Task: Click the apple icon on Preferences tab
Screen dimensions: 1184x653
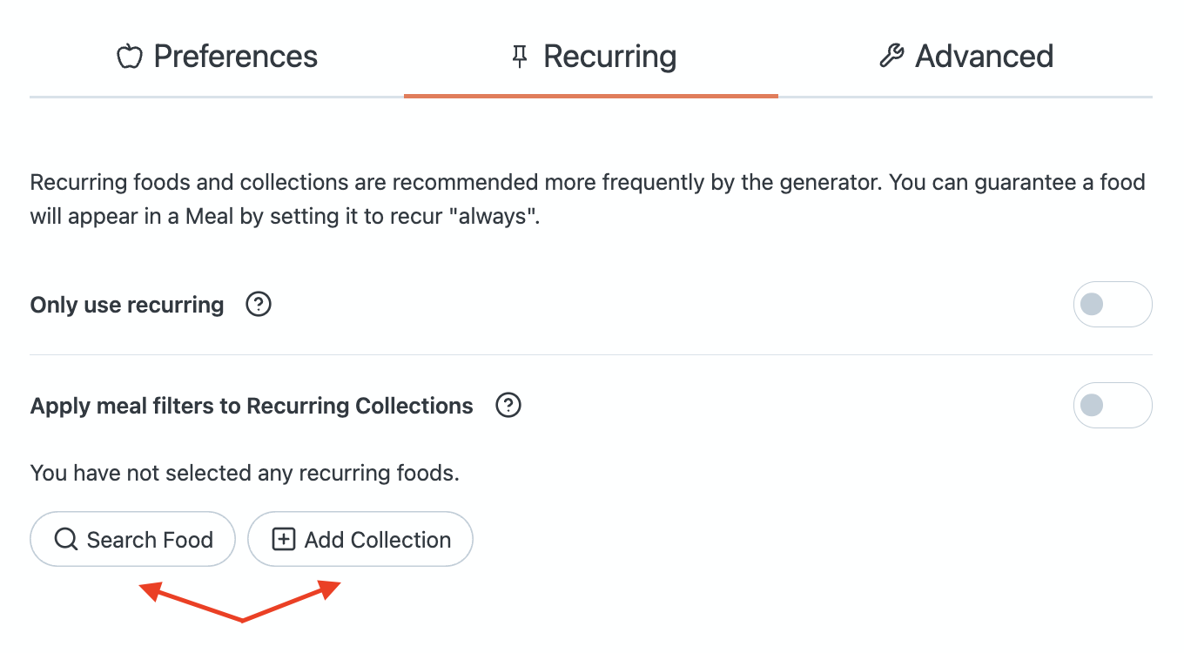Action: pyautogui.click(x=129, y=57)
